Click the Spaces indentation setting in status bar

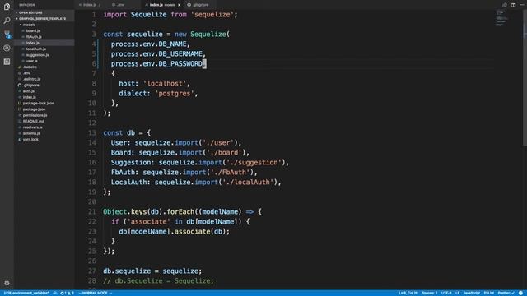click(430, 293)
